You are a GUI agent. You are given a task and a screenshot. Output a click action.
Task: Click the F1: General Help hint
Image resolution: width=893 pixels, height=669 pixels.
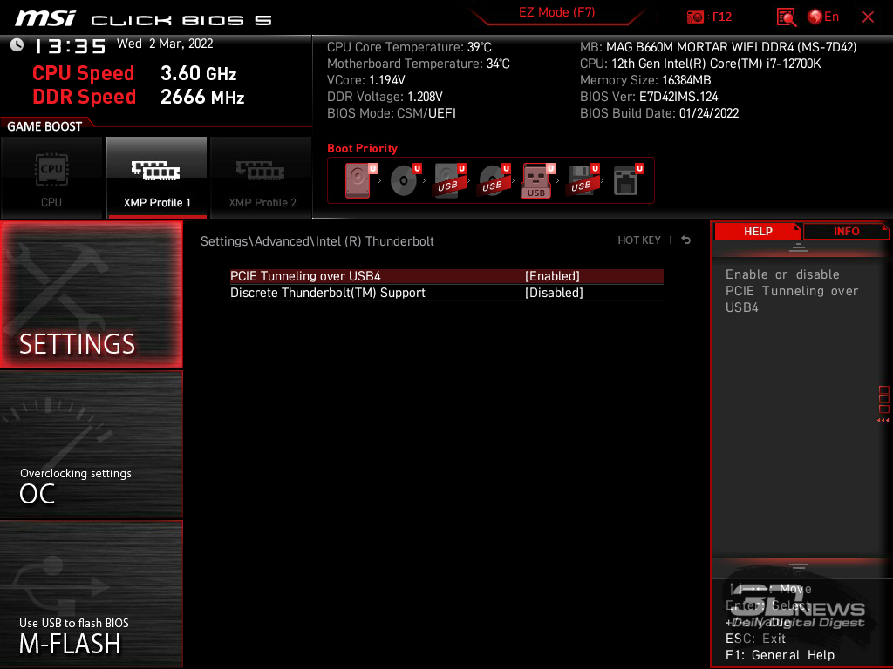[780, 655]
